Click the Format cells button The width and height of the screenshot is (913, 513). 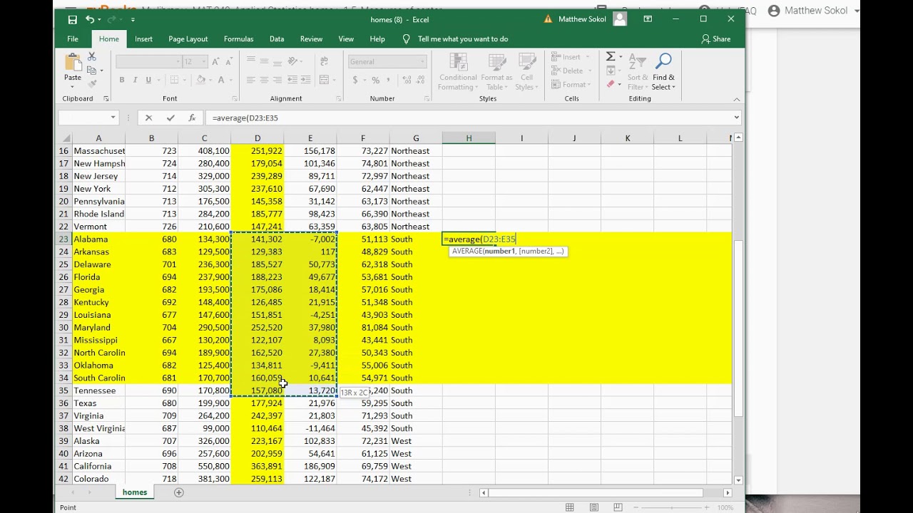[573, 85]
